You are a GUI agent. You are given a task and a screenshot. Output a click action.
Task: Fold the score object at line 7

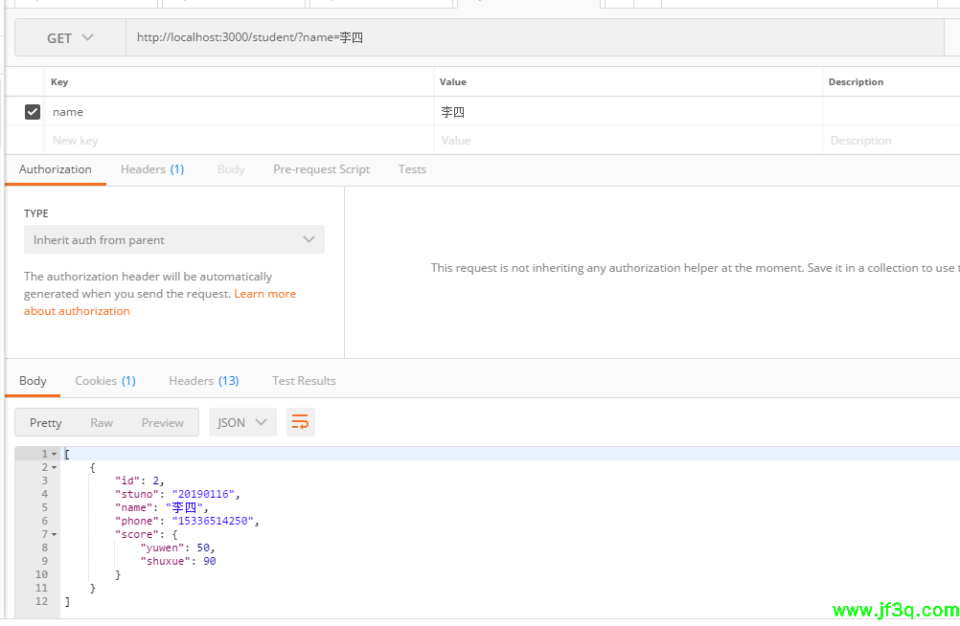tap(55, 534)
